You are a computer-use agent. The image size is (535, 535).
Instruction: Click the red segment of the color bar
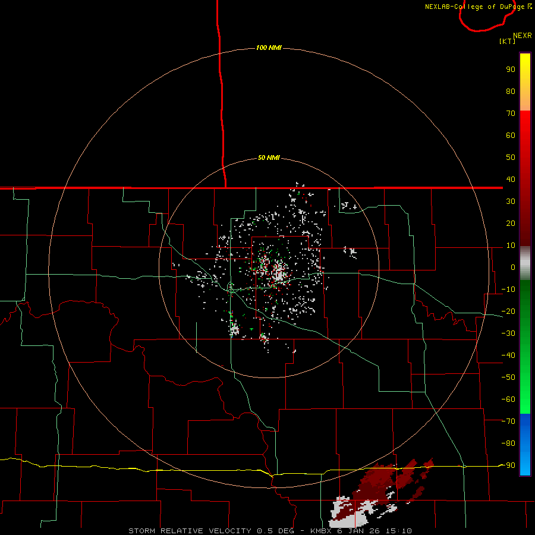[x=525, y=178]
